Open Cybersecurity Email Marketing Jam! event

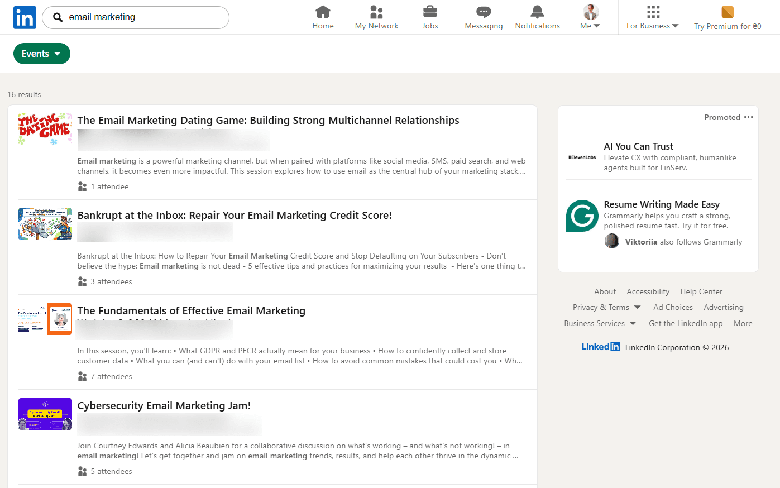coord(164,405)
